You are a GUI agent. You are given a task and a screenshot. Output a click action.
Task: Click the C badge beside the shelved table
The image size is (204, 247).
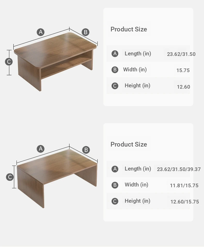[x=9, y=62]
